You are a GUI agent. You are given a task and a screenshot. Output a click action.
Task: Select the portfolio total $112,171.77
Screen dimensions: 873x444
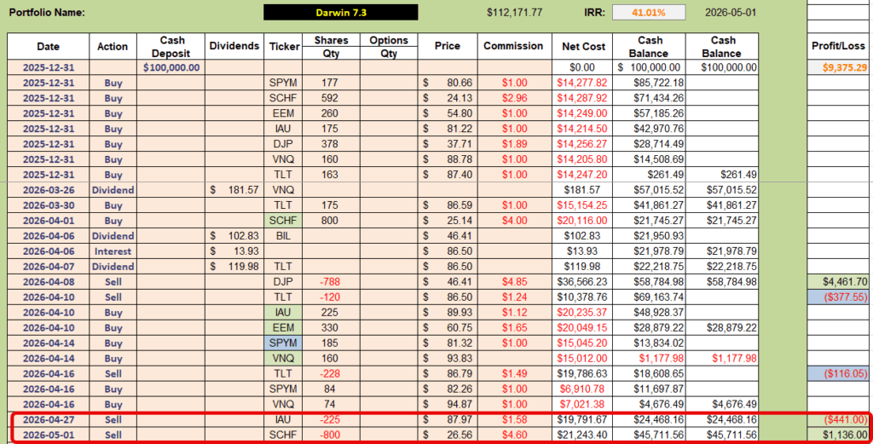[x=514, y=12]
